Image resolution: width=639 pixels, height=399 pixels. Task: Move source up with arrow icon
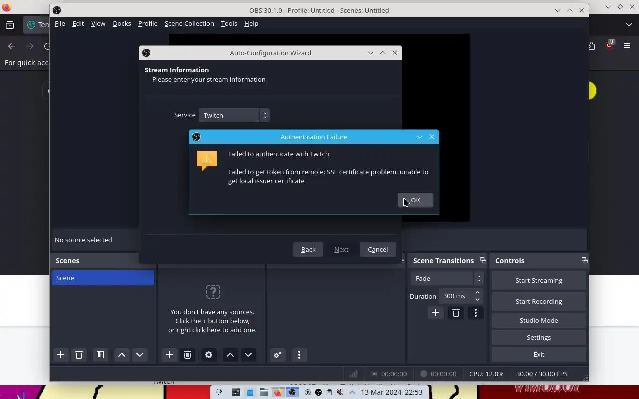230,355
